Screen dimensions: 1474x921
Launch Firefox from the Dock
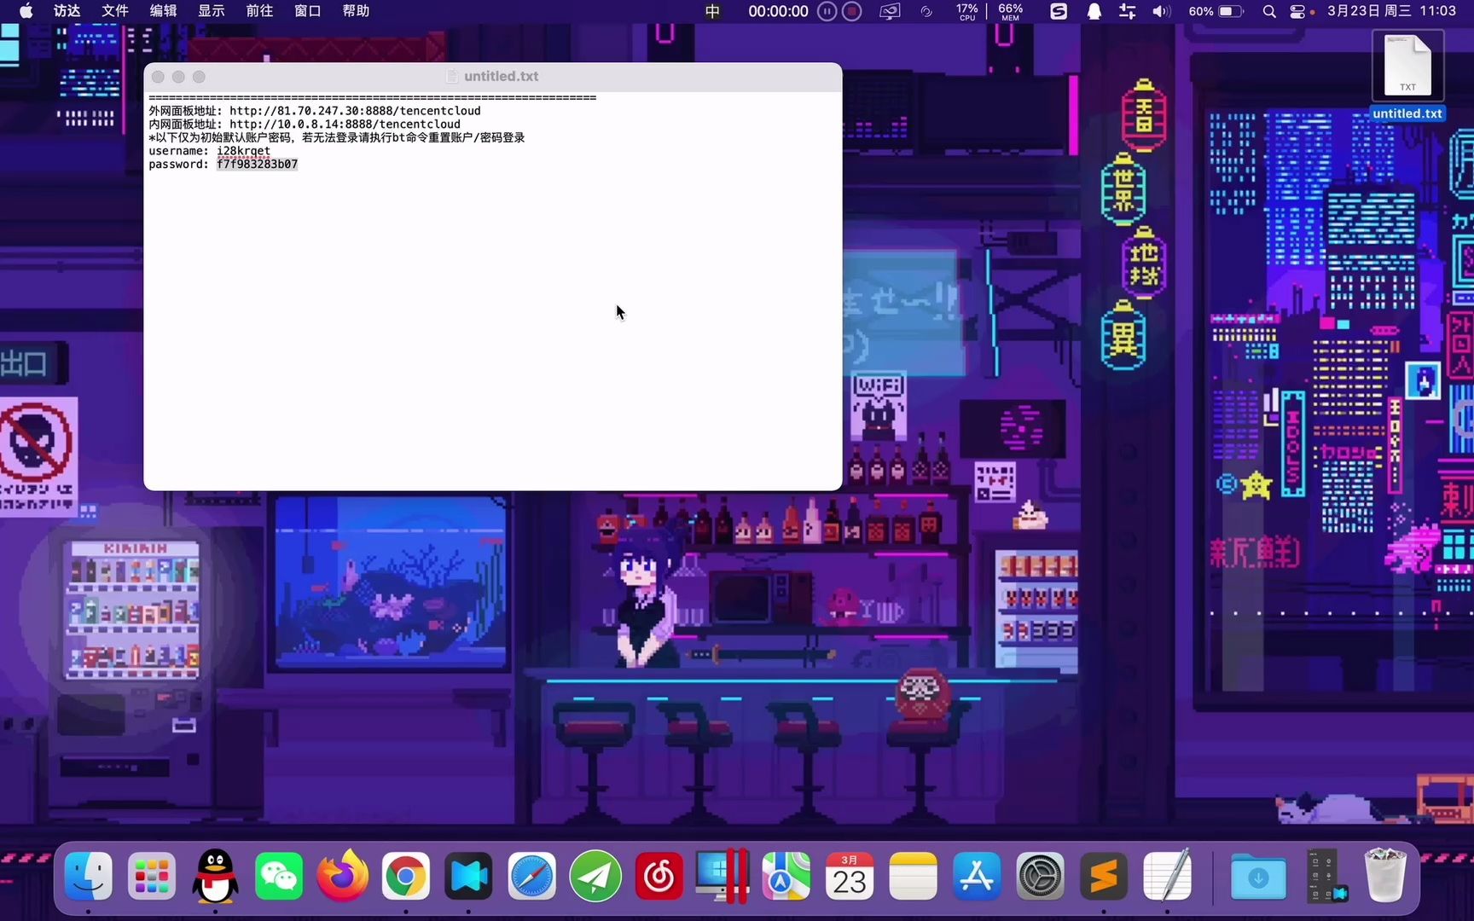pyautogui.click(x=342, y=876)
